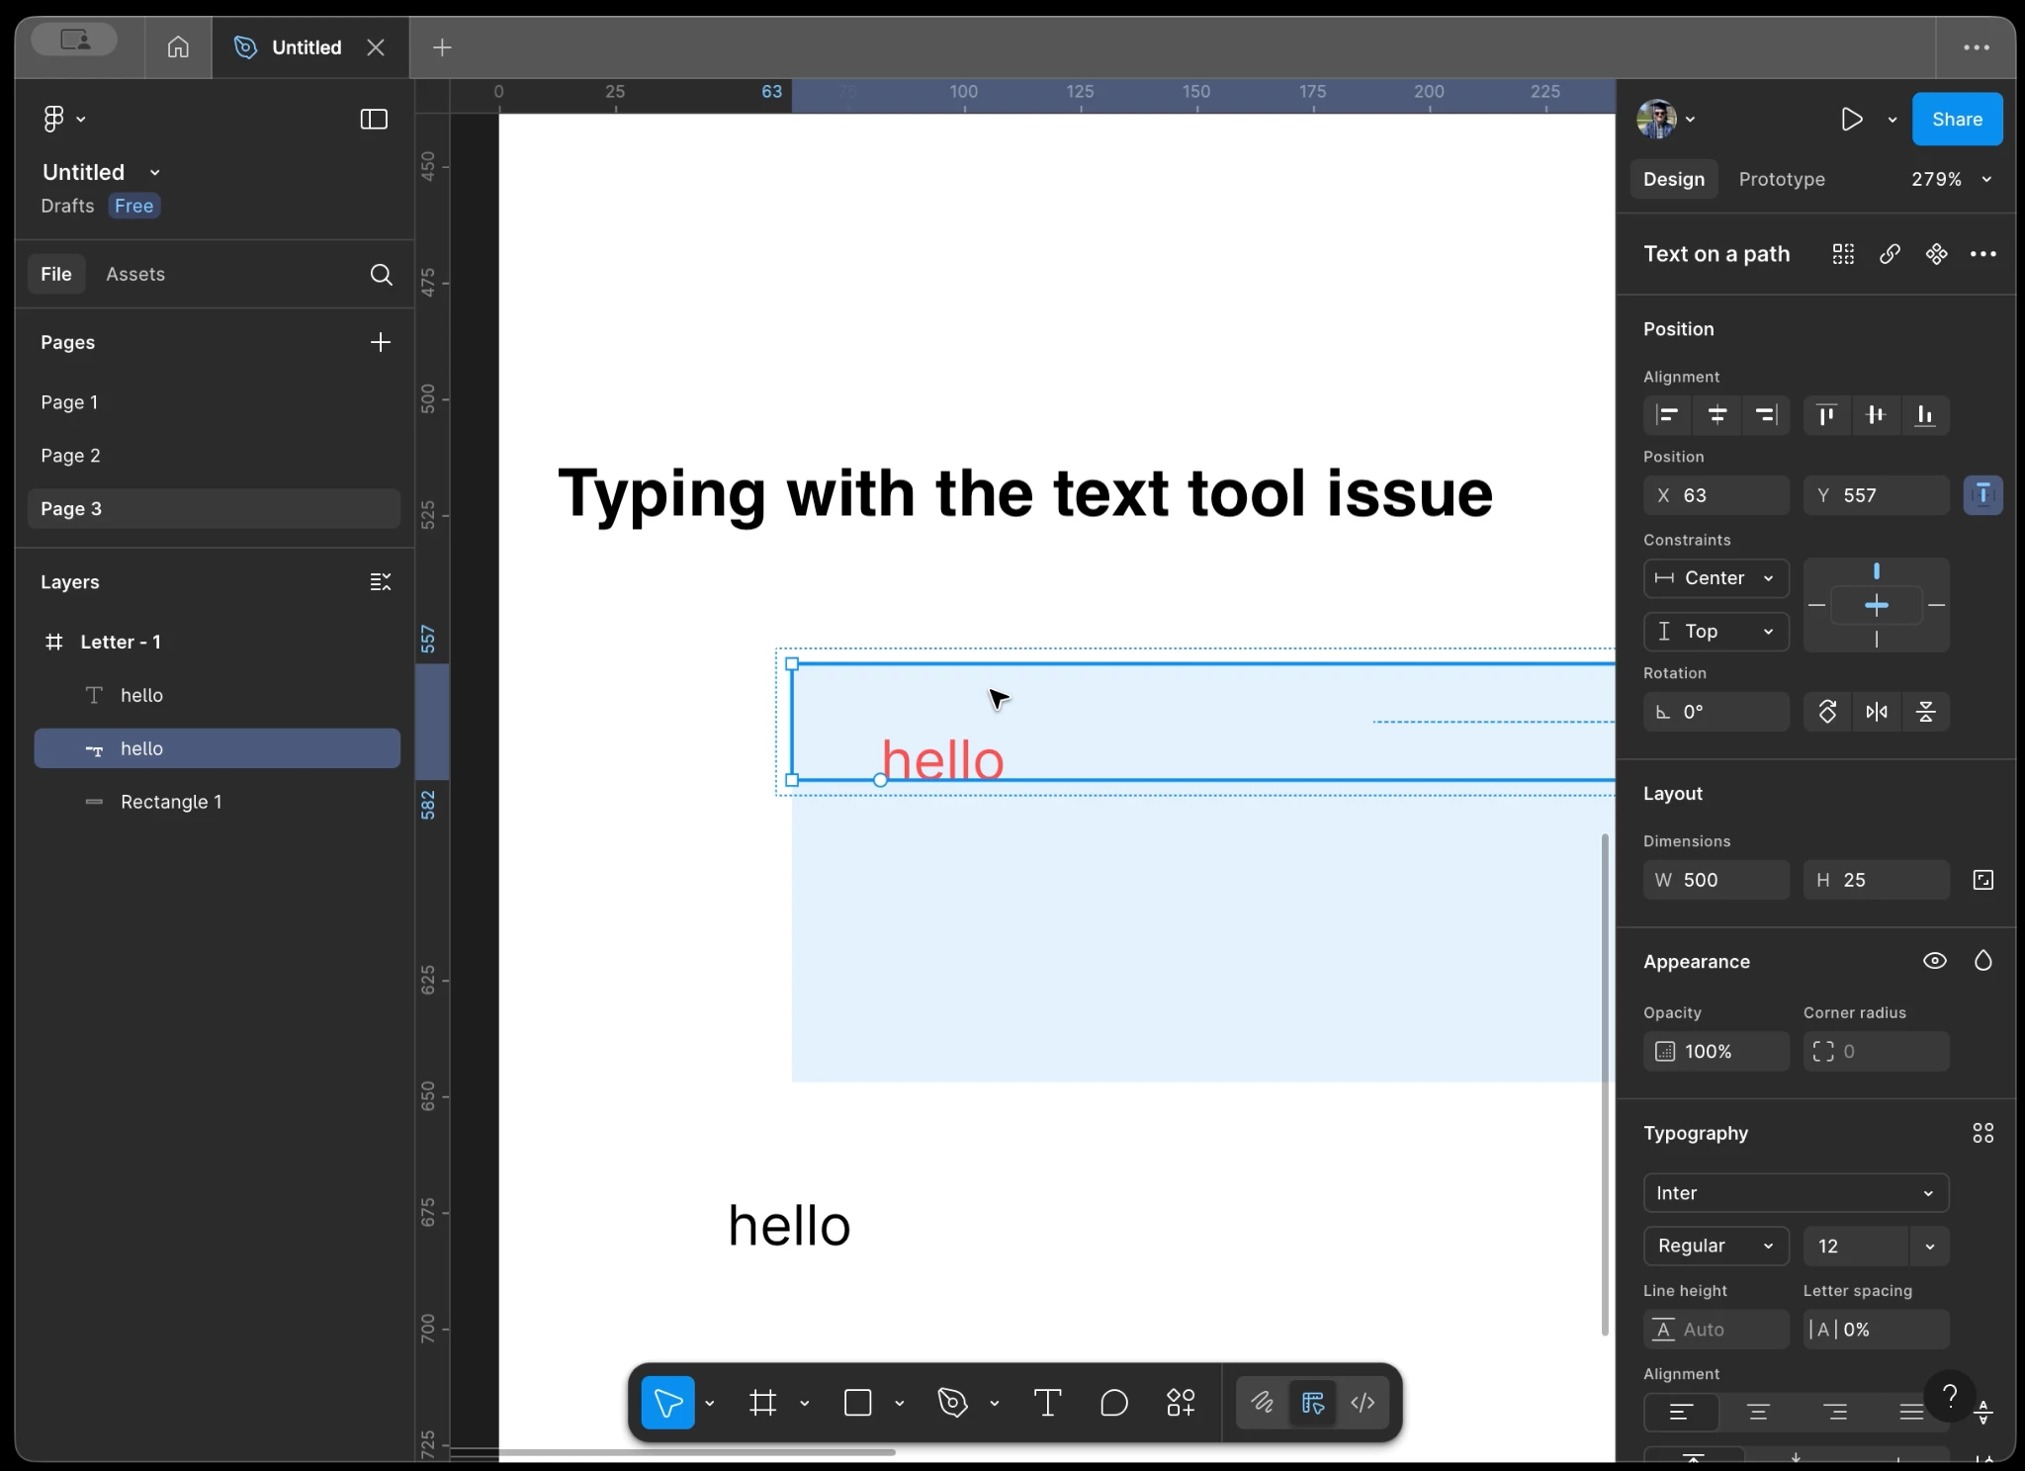Select Page 2 in pages list
This screenshot has height=1471, width=2025.
(x=71, y=456)
